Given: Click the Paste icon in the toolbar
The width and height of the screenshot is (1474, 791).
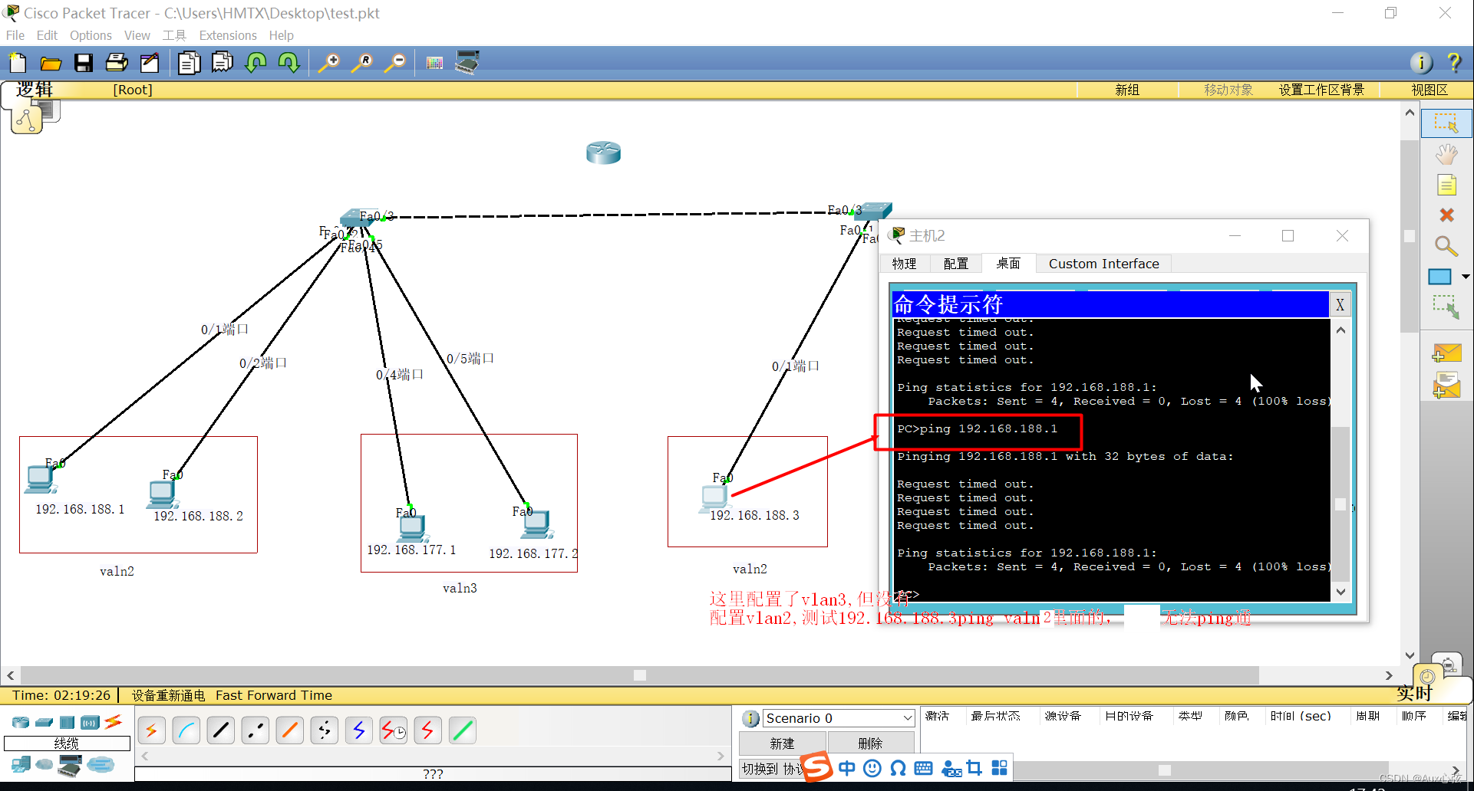Looking at the screenshot, I should 222,63.
